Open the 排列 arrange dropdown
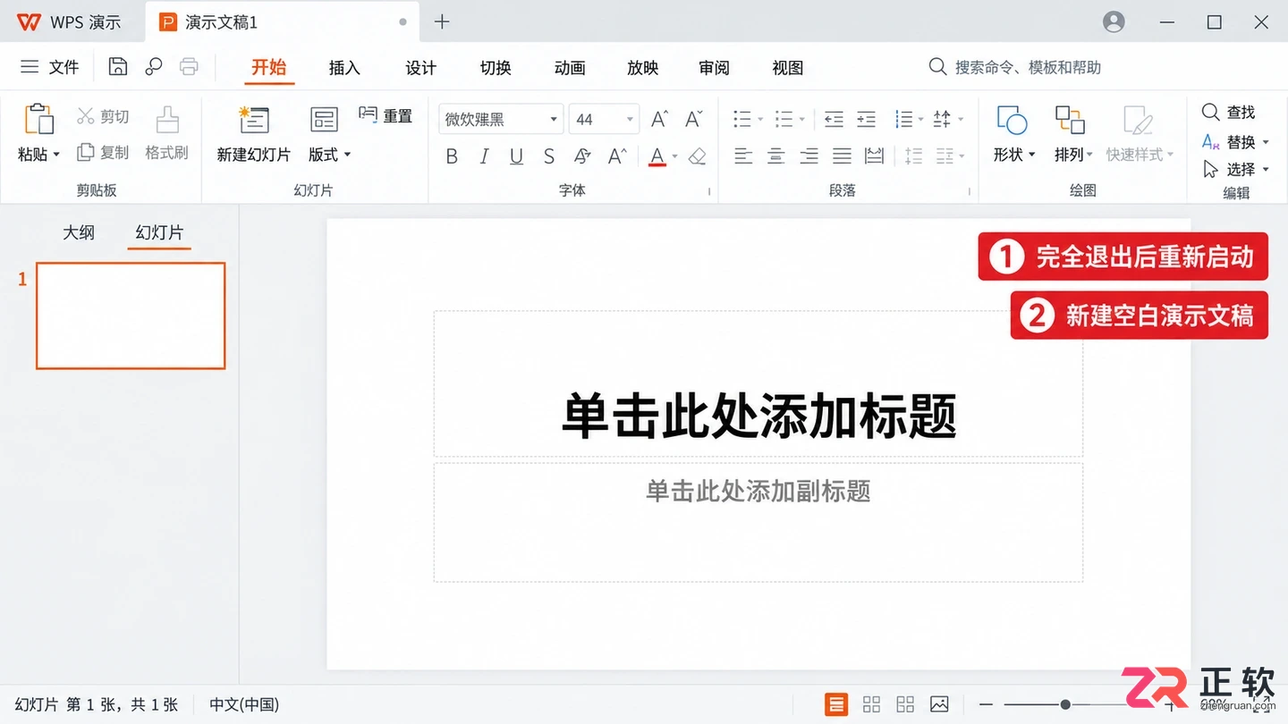Screen dimensions: 1288x724 (x=1072, y=134)
